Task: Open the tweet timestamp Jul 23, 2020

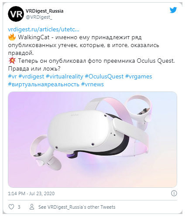Action: 31,193
